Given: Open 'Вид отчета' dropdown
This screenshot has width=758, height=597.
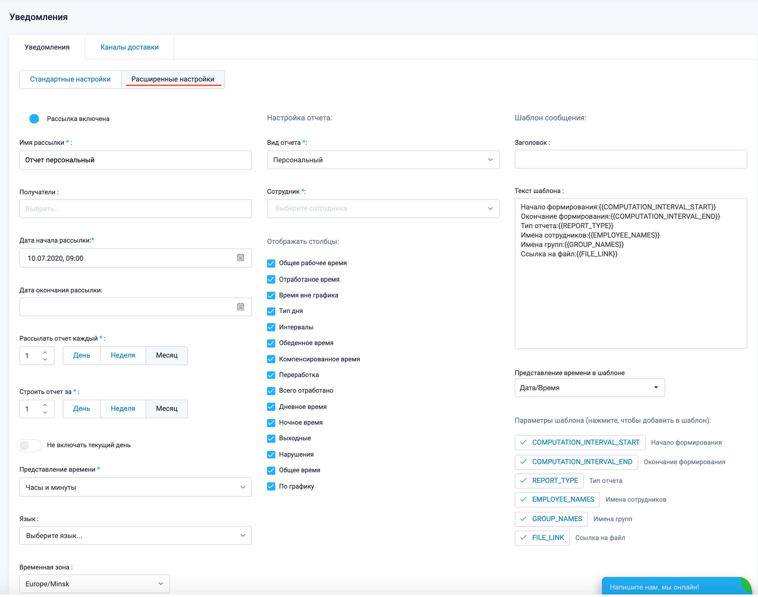Looking at the screenshot, I should pyautogui.click(x=383, y=160).
